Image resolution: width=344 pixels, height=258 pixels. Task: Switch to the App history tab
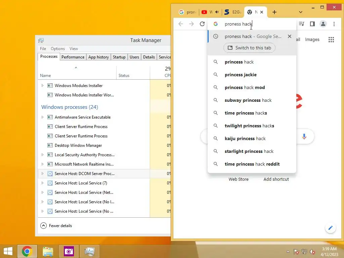click(x=98, y=57)
